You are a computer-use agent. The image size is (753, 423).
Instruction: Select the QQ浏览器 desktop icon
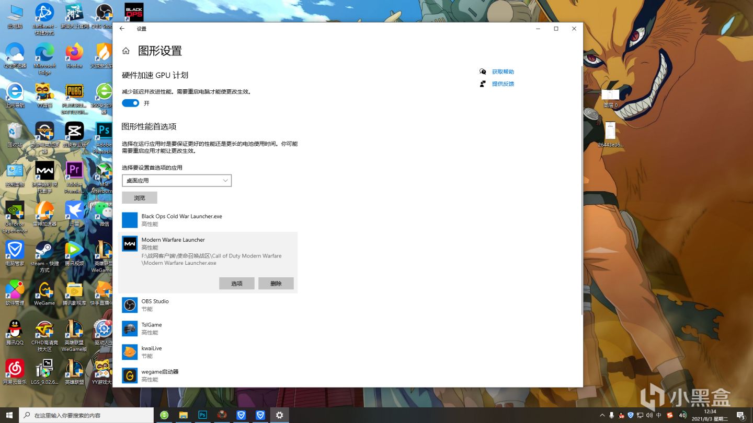15,56
